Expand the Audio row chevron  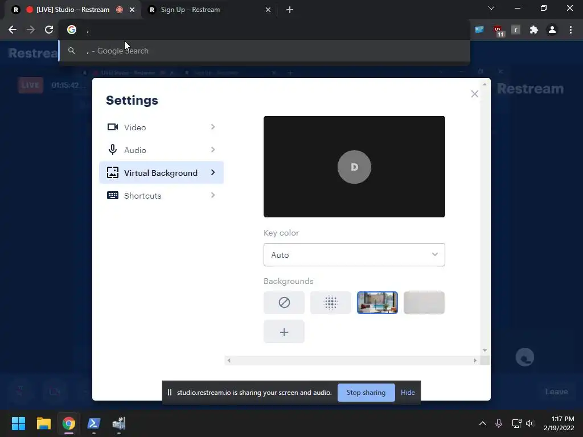[213, 150]
